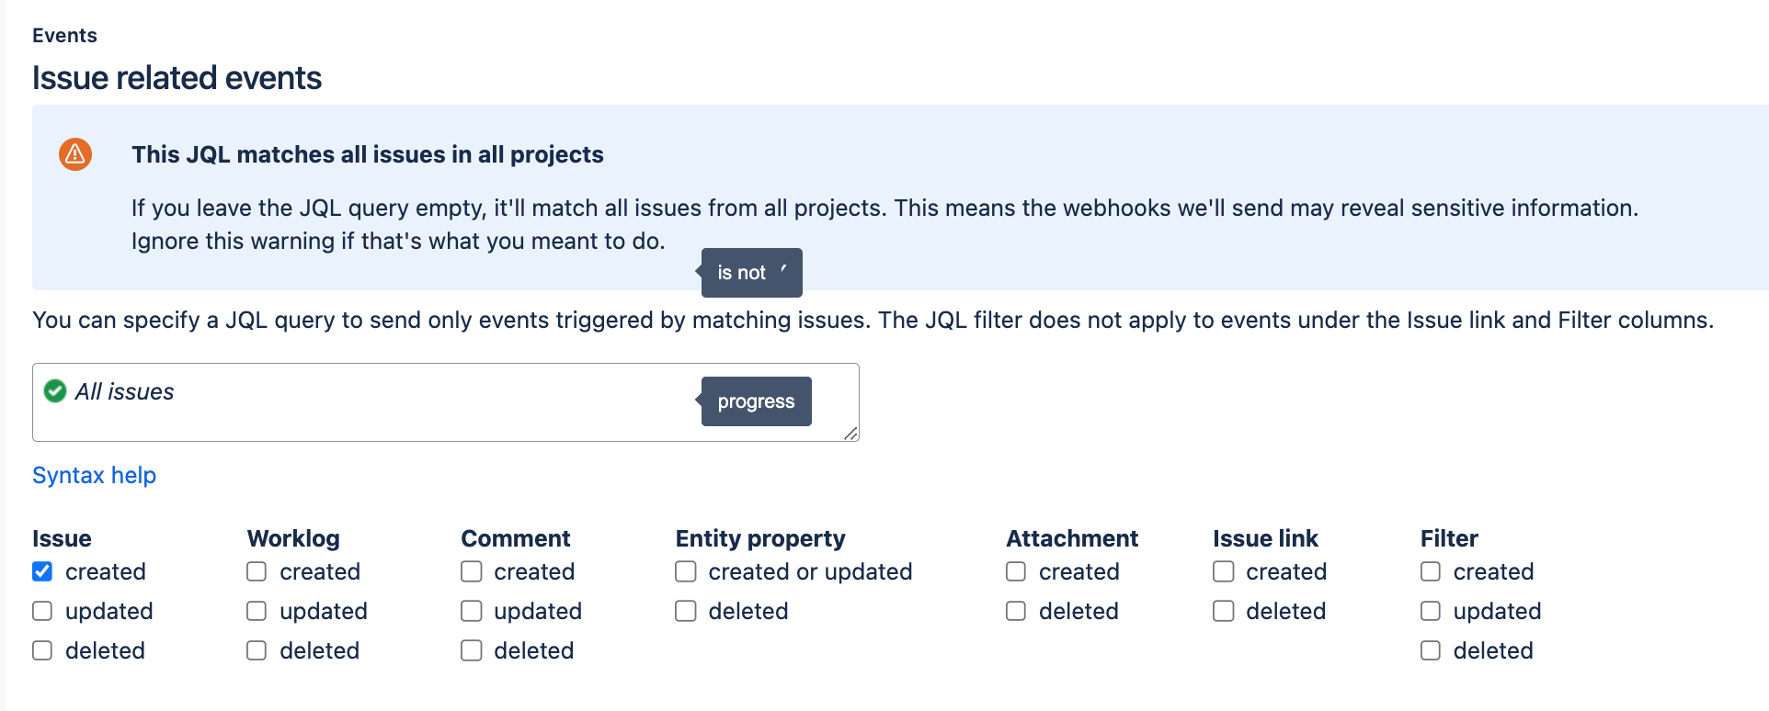Tick Comment created checkbox
Viewport: 1769px width, 711px height.
click(x=472, y=571)
